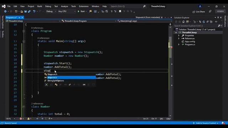Click the View Code icon in Solution Explorer
This screenshot has height=128, width=228.
(x=216, y=22)
